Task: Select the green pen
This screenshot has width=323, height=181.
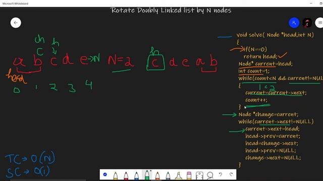Action: tap(147, 175)
